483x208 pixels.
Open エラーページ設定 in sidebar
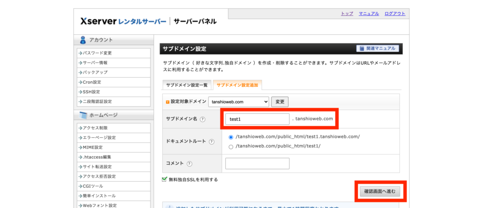click(114, 137)
